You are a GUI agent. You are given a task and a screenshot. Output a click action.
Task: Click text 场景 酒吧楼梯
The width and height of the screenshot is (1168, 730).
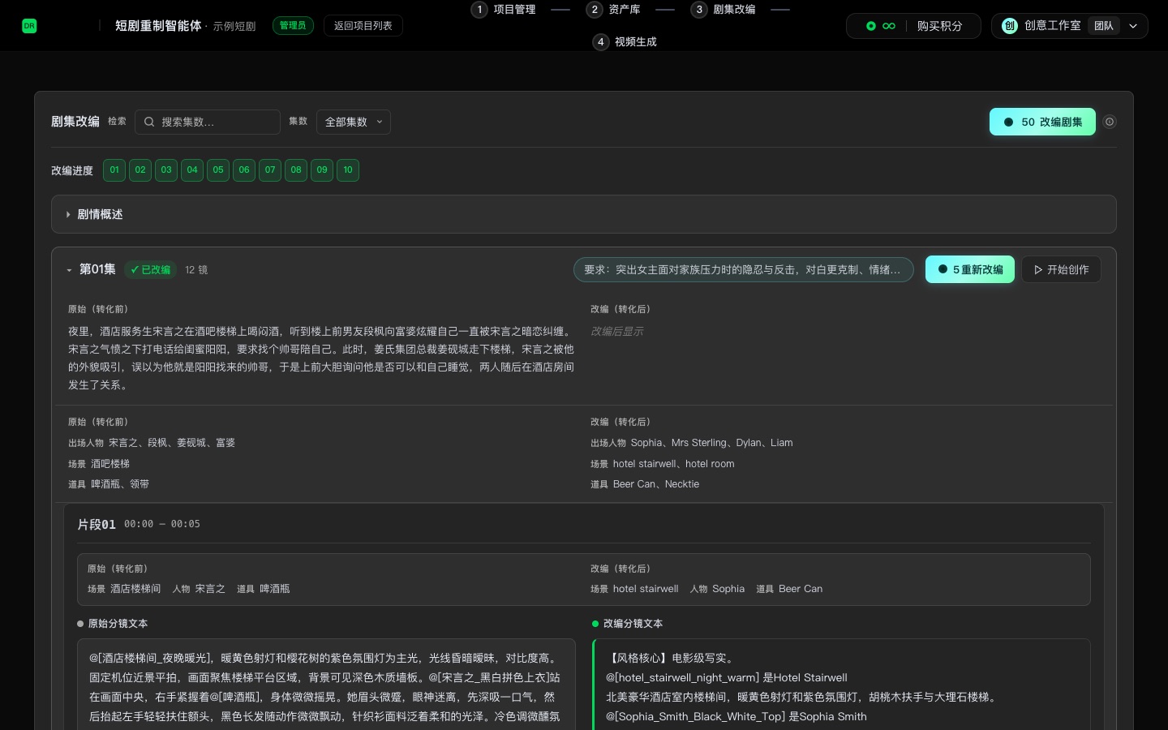pos(99,464)
